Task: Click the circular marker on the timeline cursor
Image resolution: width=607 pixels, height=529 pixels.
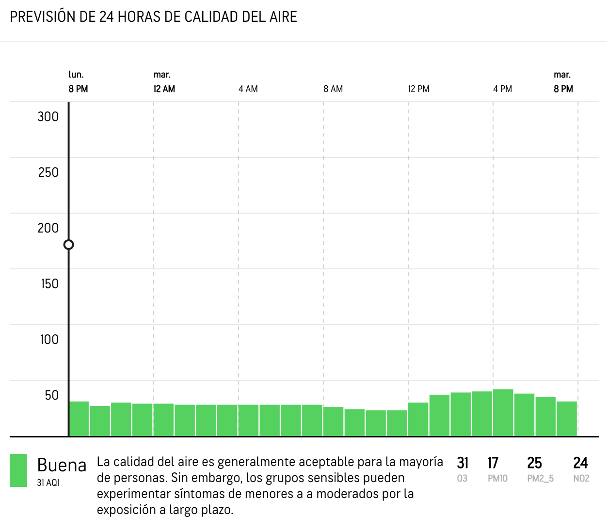Action: click(x=69, y=245)
